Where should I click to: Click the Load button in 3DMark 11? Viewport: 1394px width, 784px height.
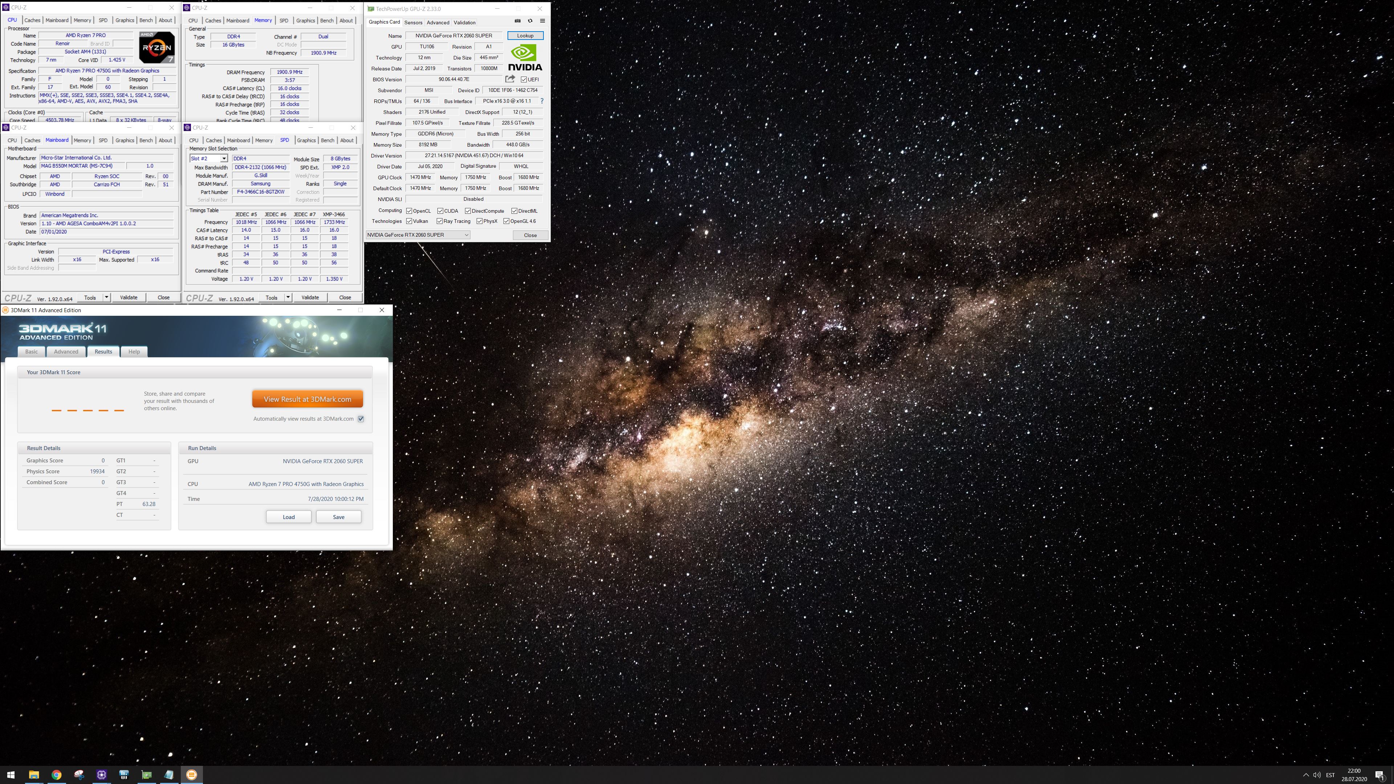point(289,517)
